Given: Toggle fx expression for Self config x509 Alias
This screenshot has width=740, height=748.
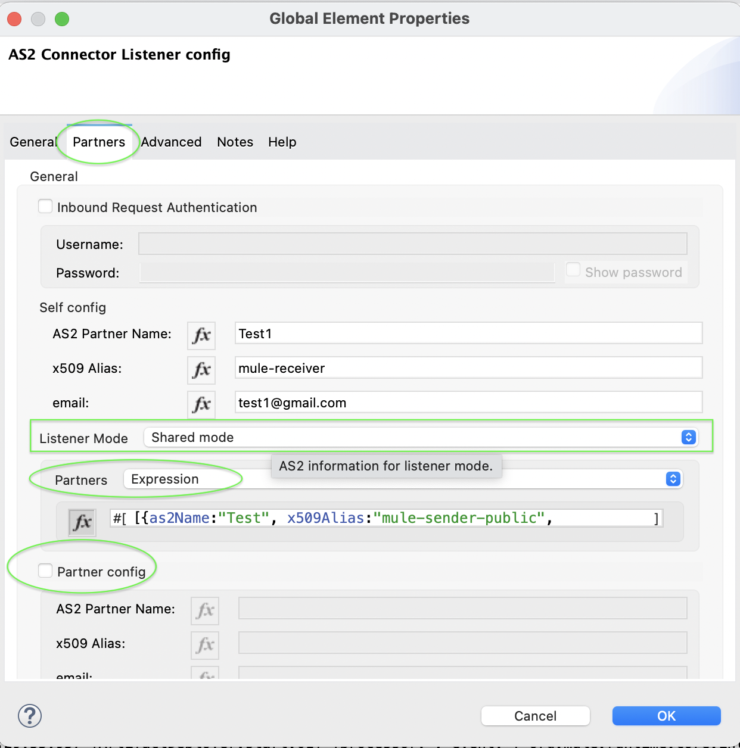Looking at the screenshot, I should click(x=201, y=369).
